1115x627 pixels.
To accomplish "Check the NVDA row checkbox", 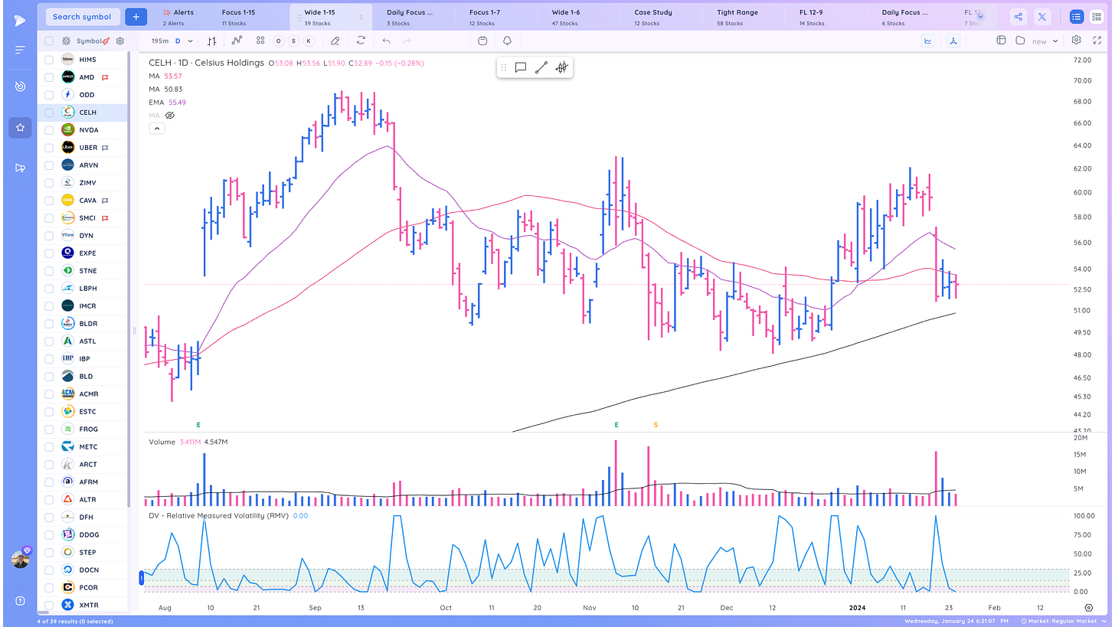I will coord(49,130).
